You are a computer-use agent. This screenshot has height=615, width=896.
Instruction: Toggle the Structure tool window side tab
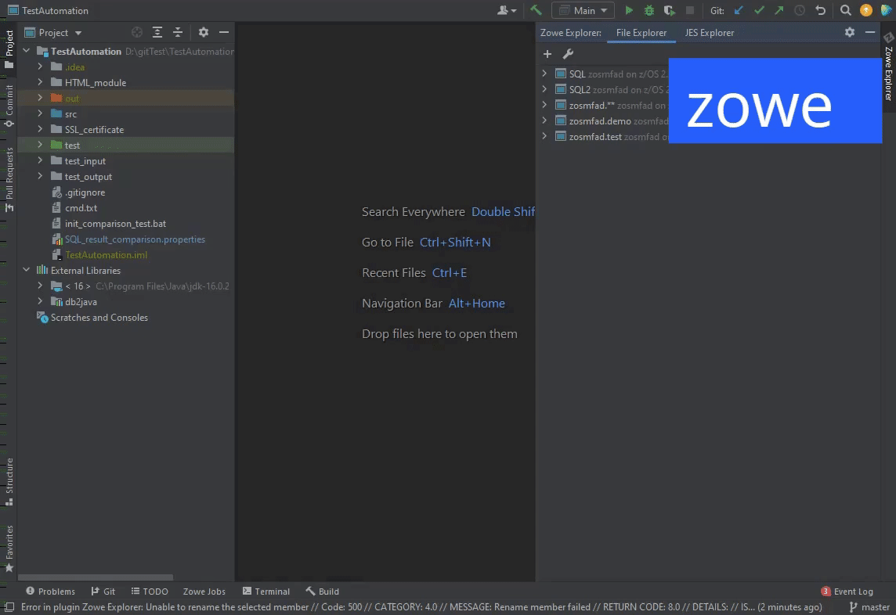9,480
